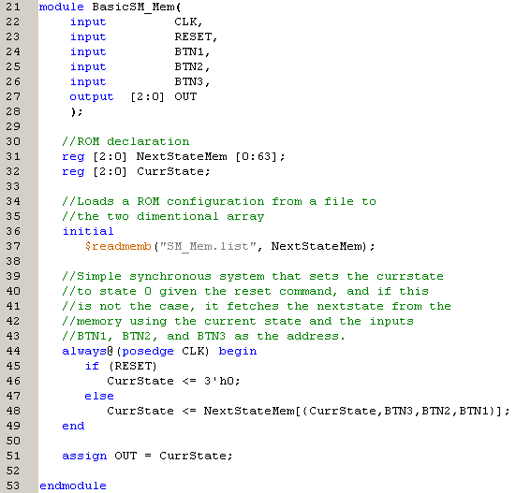Click the if (RESET) condition

click(x=121, y=366)
